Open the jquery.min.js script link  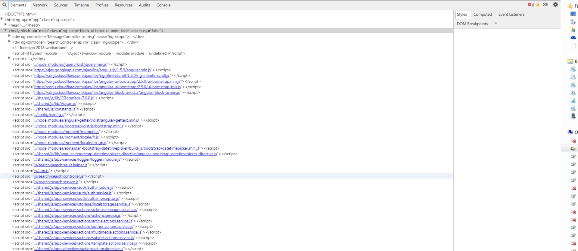click(x=70, y=64)
